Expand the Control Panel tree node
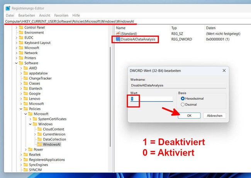The image size is (251, 178). (x=16, y=27)
